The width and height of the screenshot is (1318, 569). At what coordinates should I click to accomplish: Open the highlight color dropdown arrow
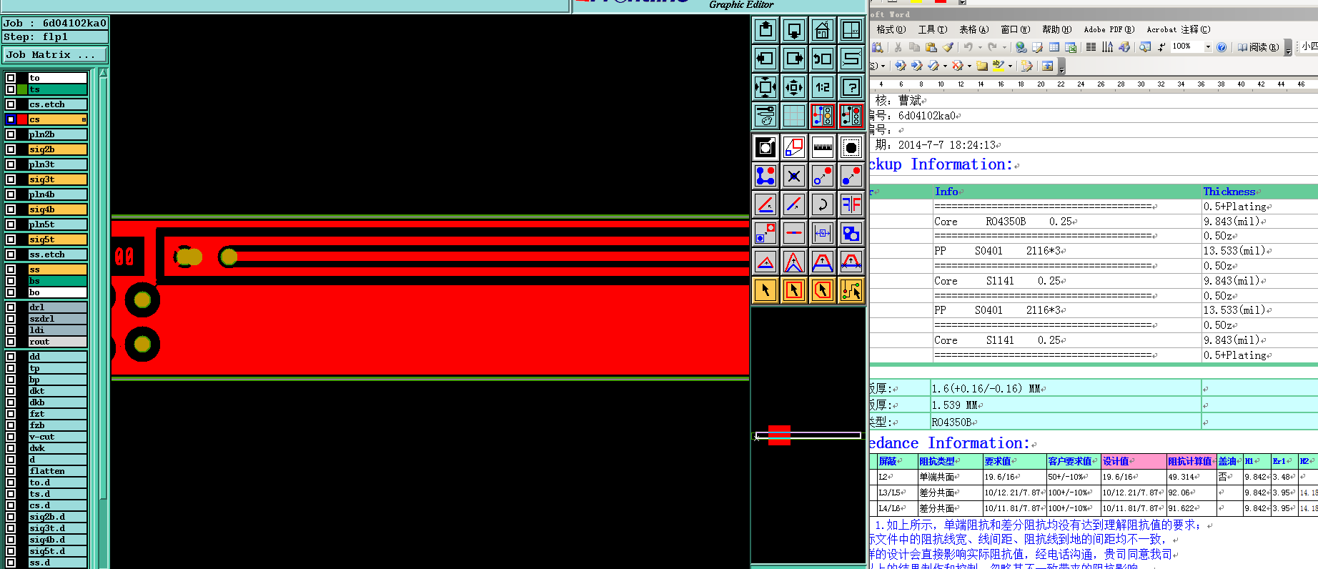pyautogui.click(x=1010, y=66)
